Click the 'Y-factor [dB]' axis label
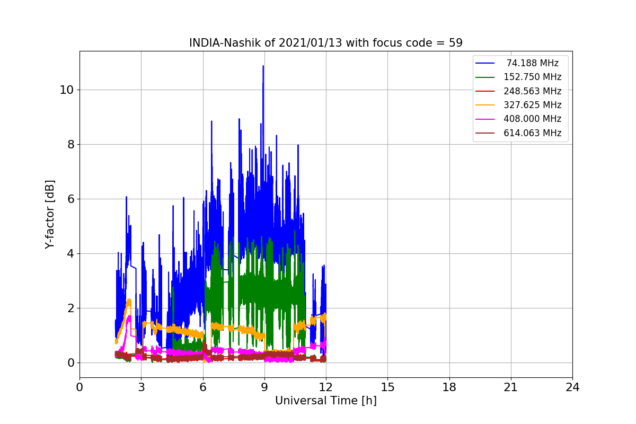Viewport: 636px width, 424px height. [x=50, y=214]
